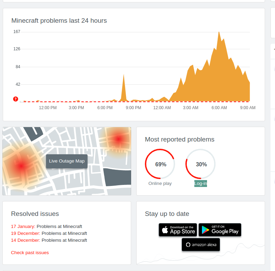Click the 3:00 PM axis label
This screenshot has width=275, height=271.
click(76, 108)
